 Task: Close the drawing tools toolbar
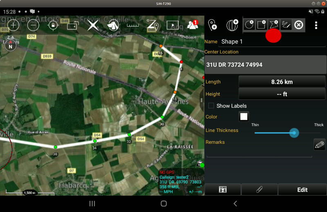[x=299, y=25]
